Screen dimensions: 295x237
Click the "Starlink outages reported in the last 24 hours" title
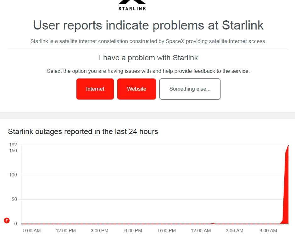(x=83, y=132)
